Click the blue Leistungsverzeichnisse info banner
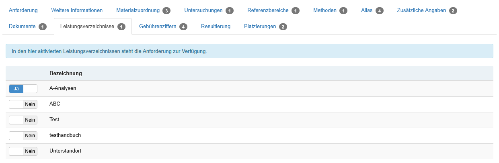This screenshot has height=163, width=499. pyautogui.click(x=249, y=51)
